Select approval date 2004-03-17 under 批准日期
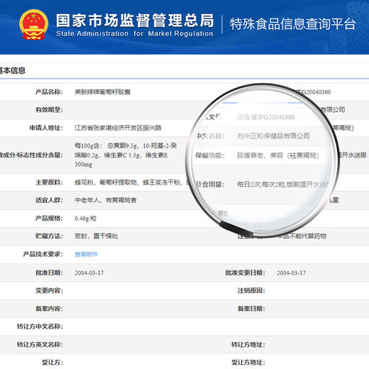 [x=89, y=272]
